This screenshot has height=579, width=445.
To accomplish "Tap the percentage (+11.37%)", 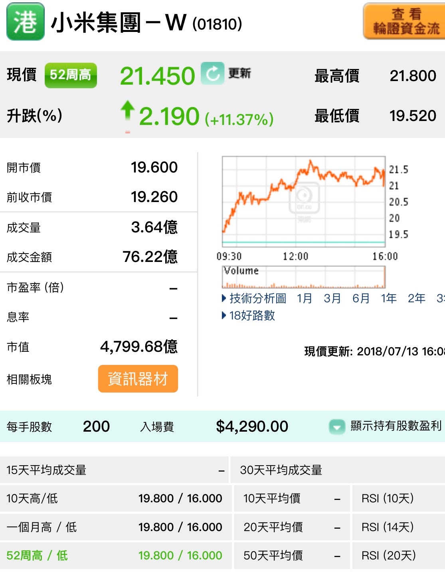I will coord(239,119).
